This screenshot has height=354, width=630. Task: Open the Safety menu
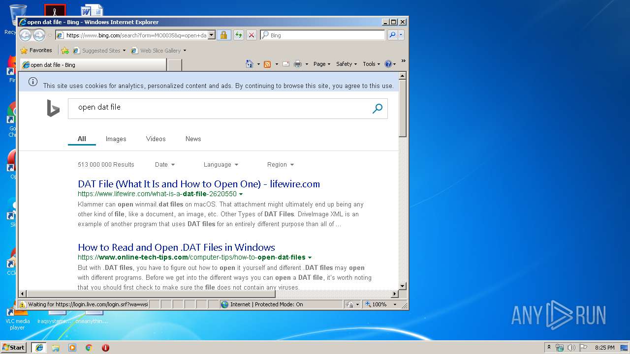coord(346,64)
